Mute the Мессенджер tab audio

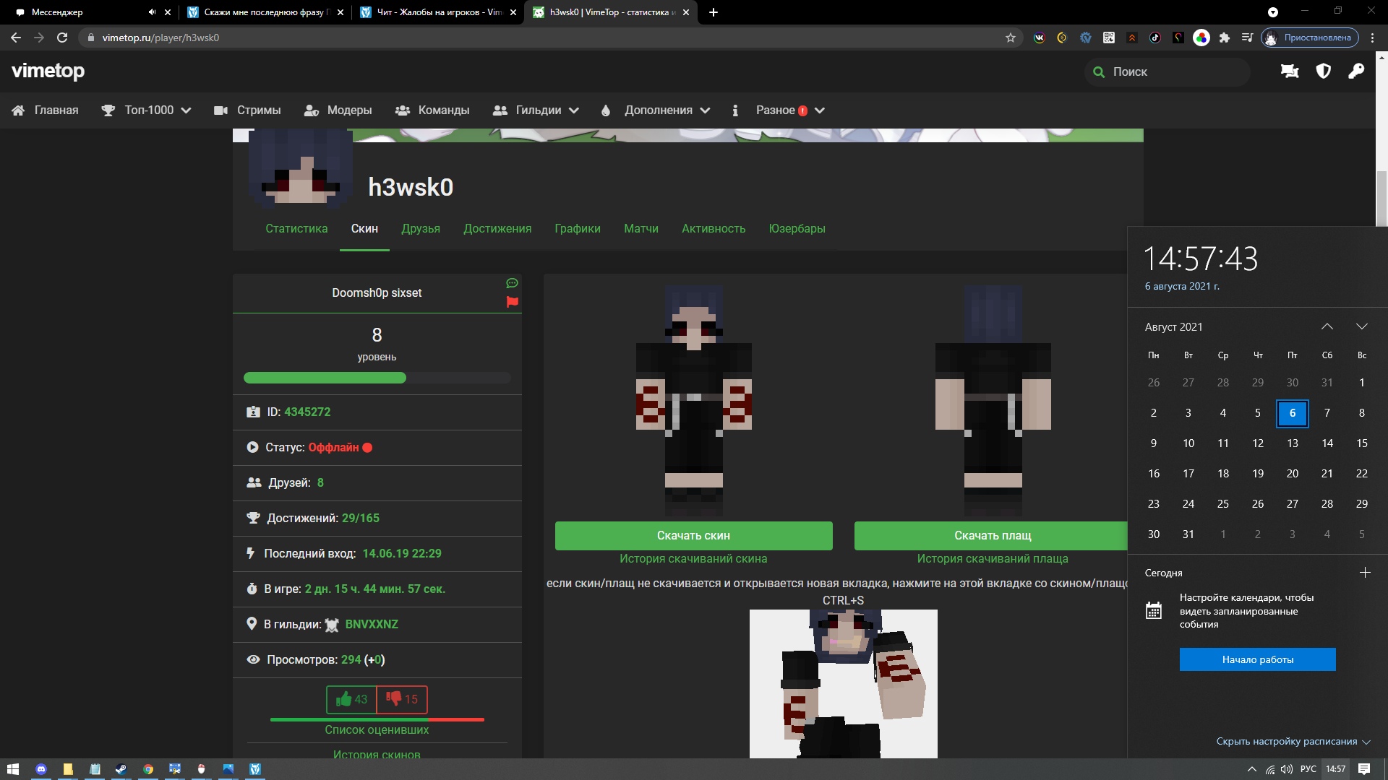(152, 12)
